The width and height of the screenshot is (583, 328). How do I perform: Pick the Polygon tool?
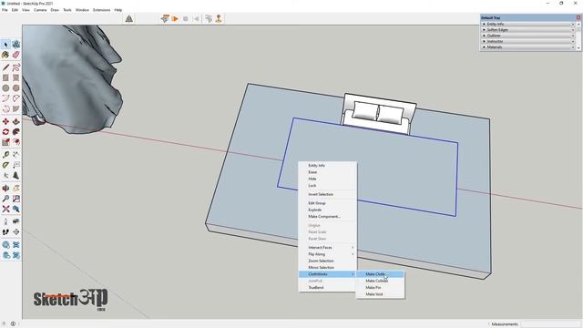[16, 88]
